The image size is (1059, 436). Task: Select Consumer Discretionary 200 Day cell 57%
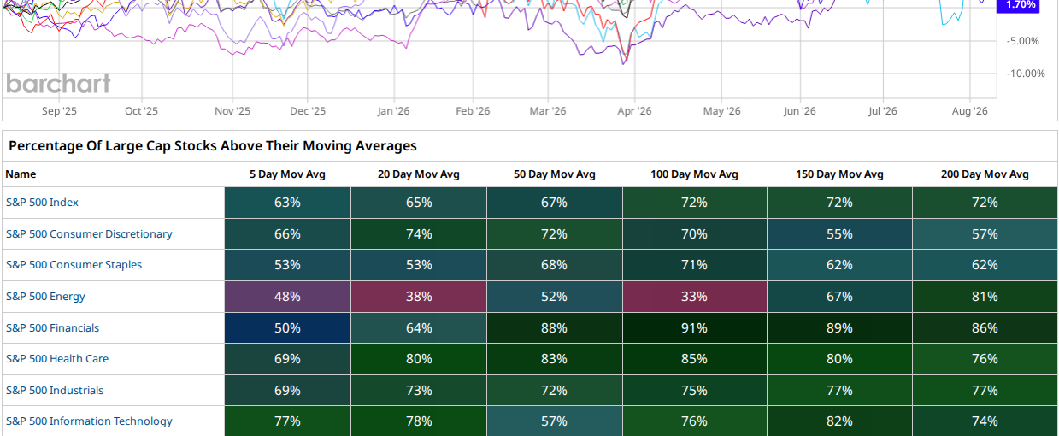(985, 233)
